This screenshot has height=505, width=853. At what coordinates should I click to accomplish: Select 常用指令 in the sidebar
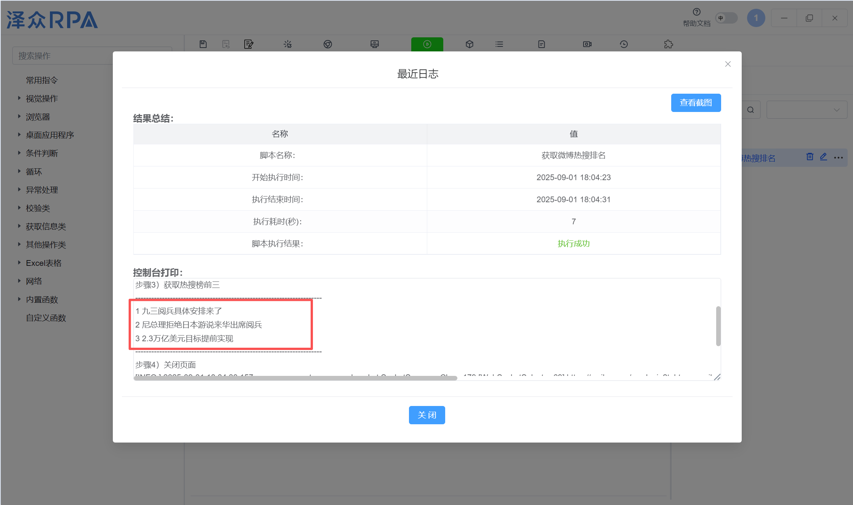click(x=42, y=80)
